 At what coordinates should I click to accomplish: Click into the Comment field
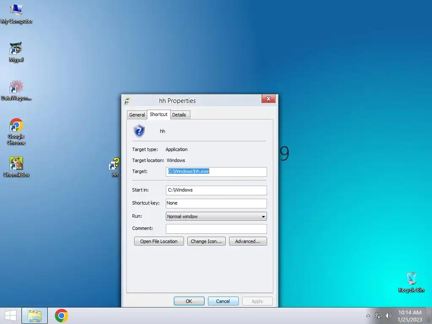pyautogui.click(x=216, y=229)
